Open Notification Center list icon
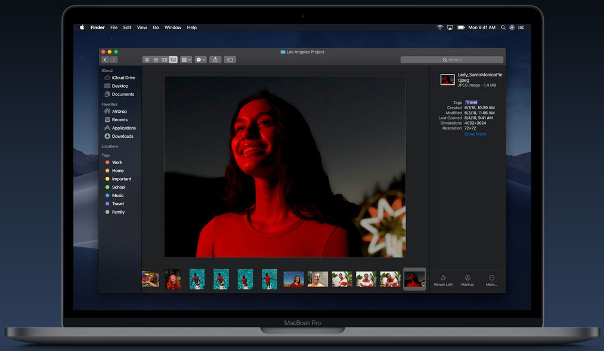604x351 pixels. coord(521,27)
